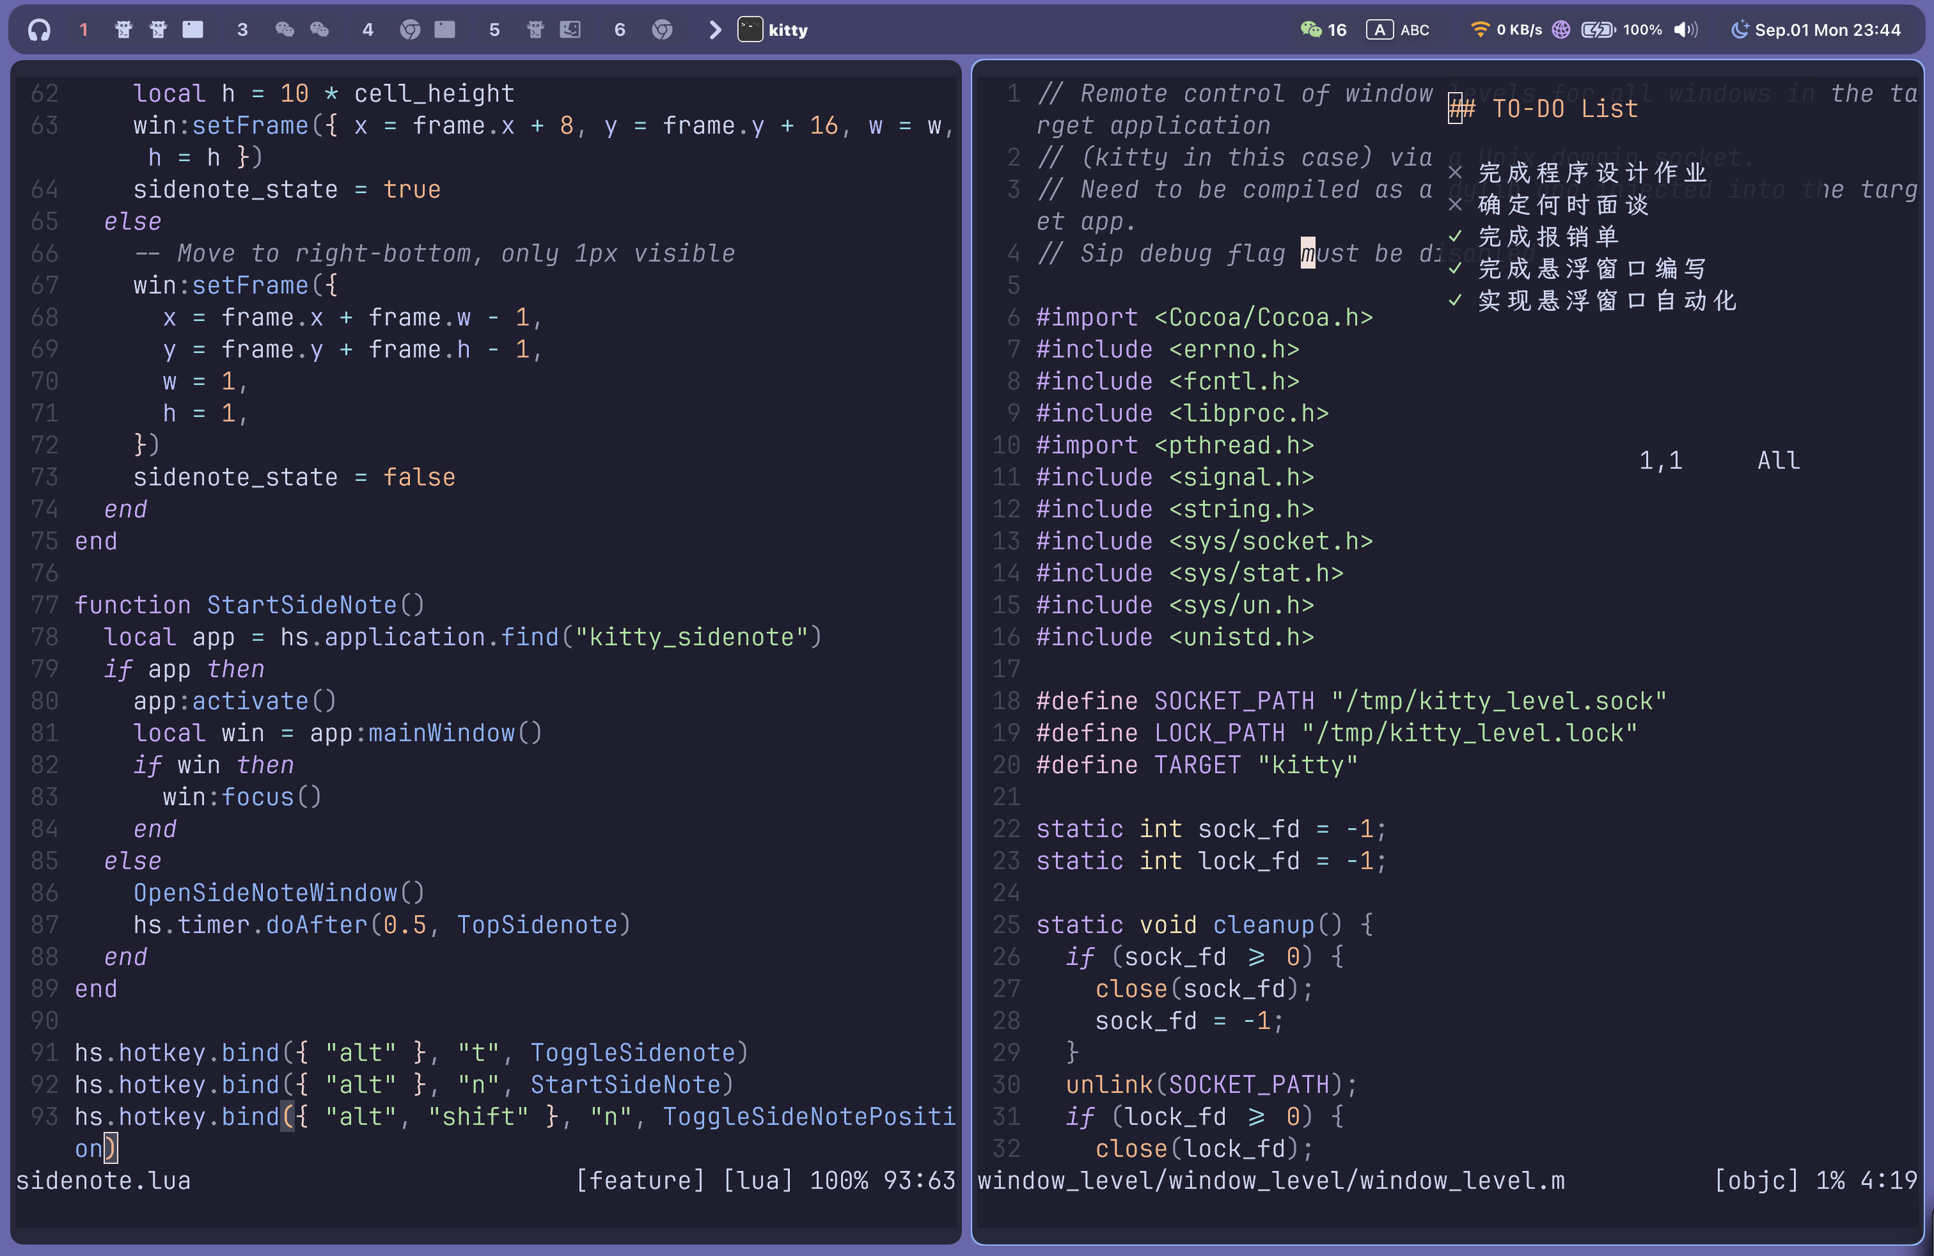Click check mark beside 完成悬浮窗口编写
The image size is (1934, 1256).
pos(1456,268)
